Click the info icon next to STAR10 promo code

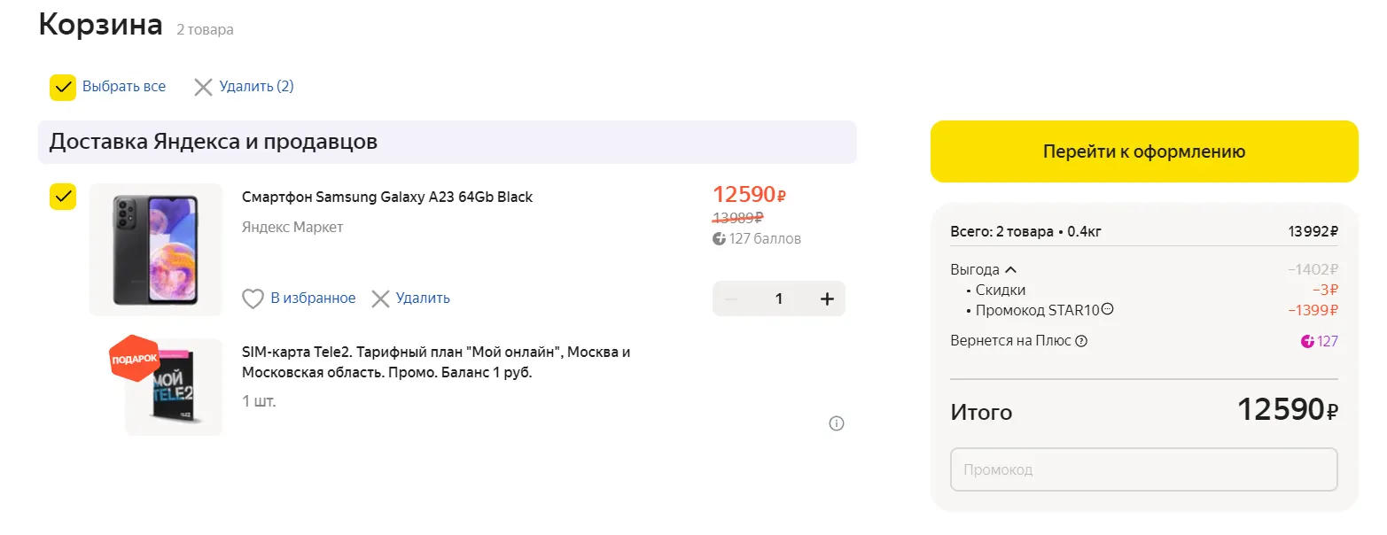(1107, 310)
